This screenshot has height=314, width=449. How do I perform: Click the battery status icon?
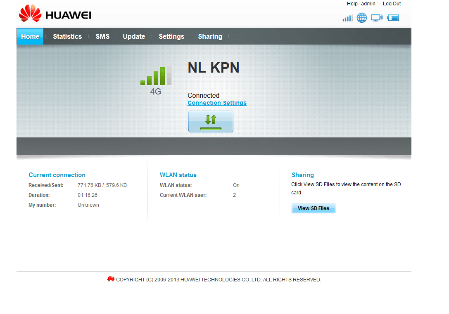(393, 18)
